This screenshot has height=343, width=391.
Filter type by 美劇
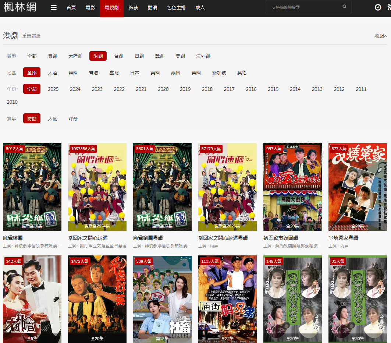(x=180, y=56)
